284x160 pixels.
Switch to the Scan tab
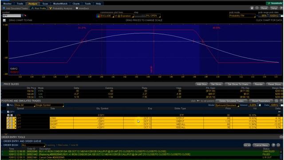coord(45,4)
